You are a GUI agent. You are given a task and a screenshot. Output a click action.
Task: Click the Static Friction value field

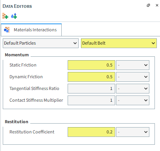pyautogui.click(x=91, y=65)
